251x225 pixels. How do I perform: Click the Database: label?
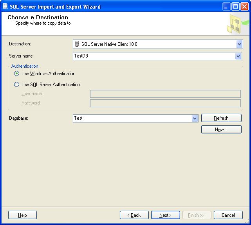(x=18, y=118)
